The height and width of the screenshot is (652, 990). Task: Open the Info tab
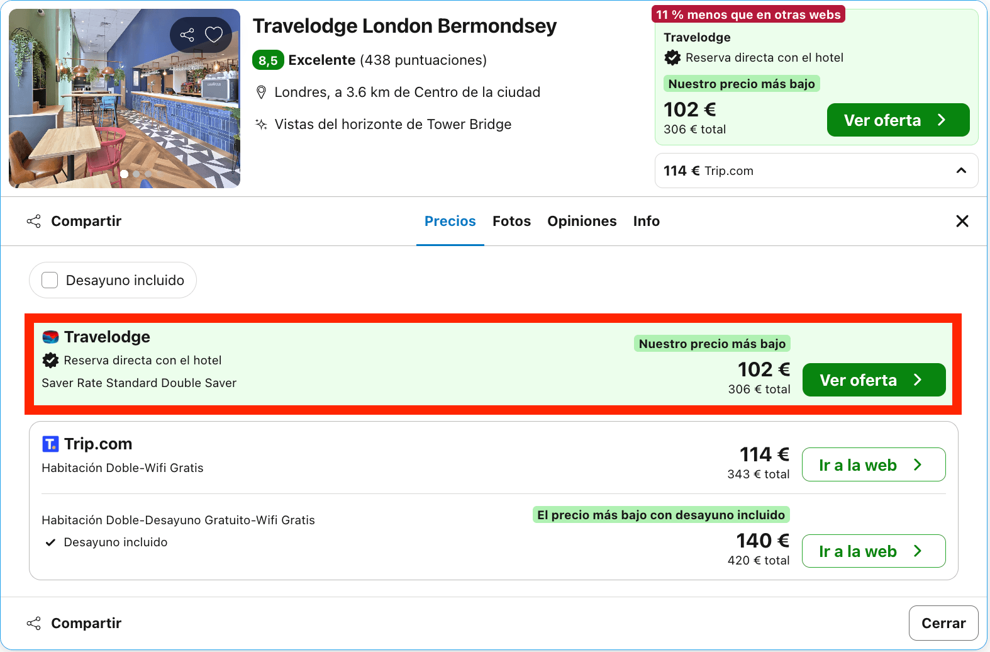[647, 222]
